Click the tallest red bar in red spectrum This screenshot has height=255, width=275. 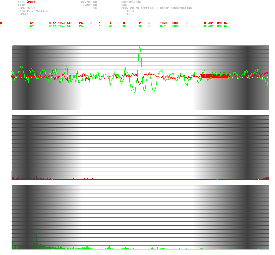pyautogui.click(x=12, y=175)
